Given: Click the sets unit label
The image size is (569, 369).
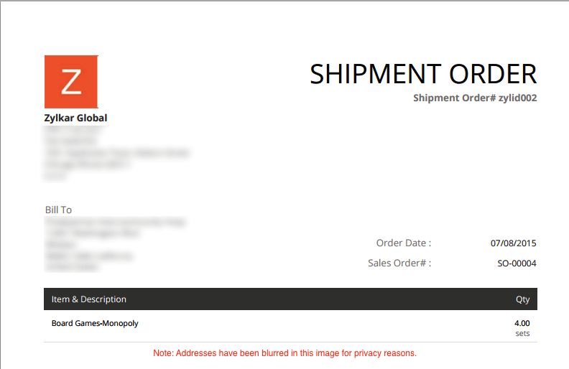Looking at the screenshot, I should pos(522,333).
